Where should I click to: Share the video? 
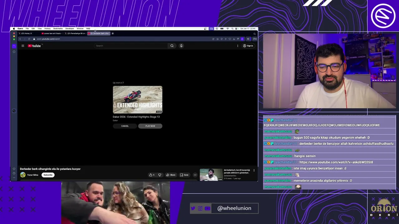point(171,175)
